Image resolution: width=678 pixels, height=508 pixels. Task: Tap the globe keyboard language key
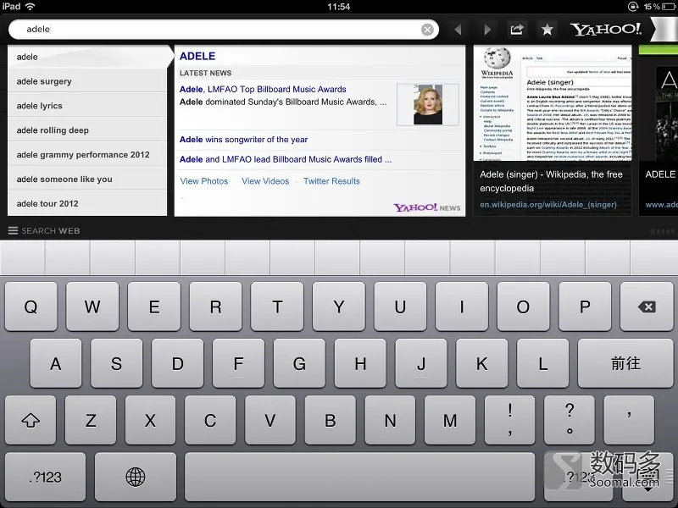tap(136, 477)
